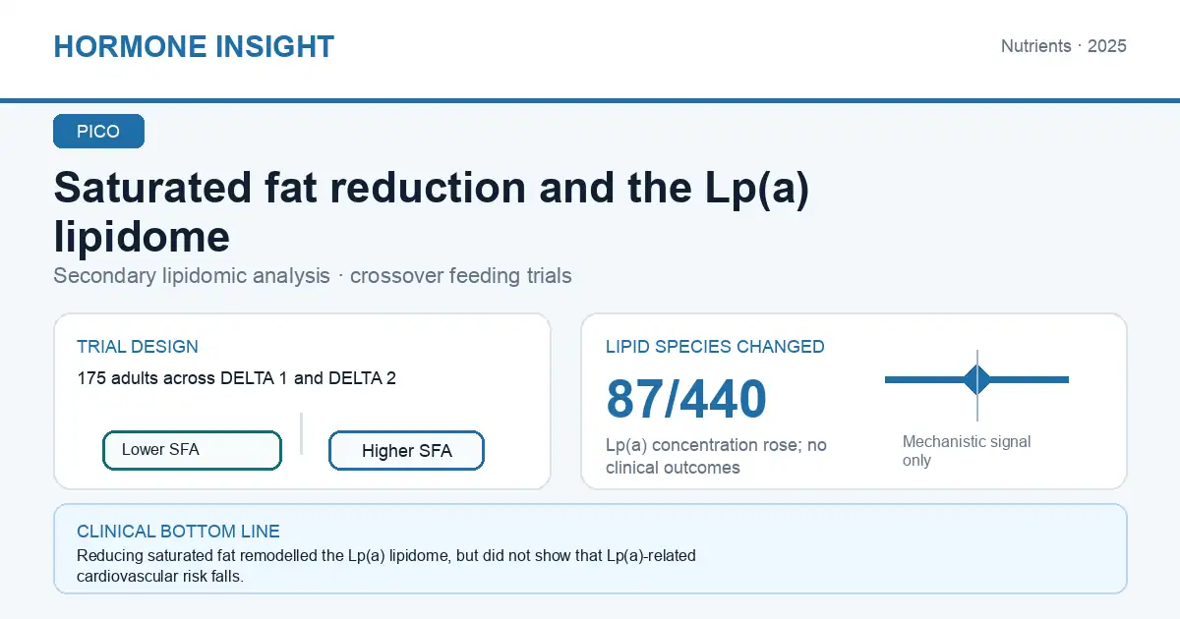Open the HORMONE INSIGHT header title
Screen dimensions: 1180x619
pos(194,46)
